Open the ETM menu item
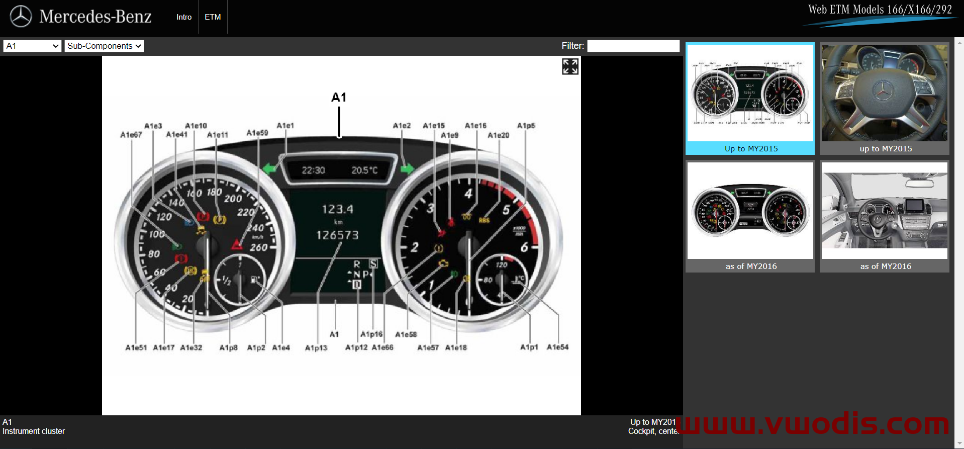This screenshot has width=964, height=449. point(213,17)
